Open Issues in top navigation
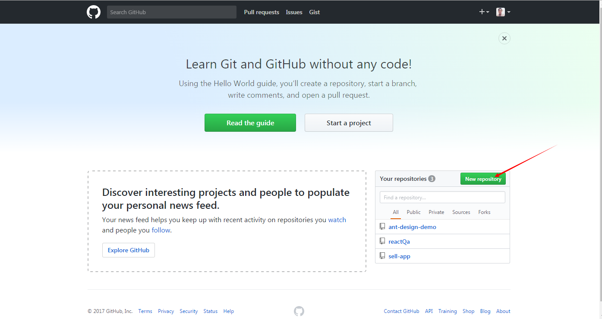 pyautogui.click(x=294, y=12)
